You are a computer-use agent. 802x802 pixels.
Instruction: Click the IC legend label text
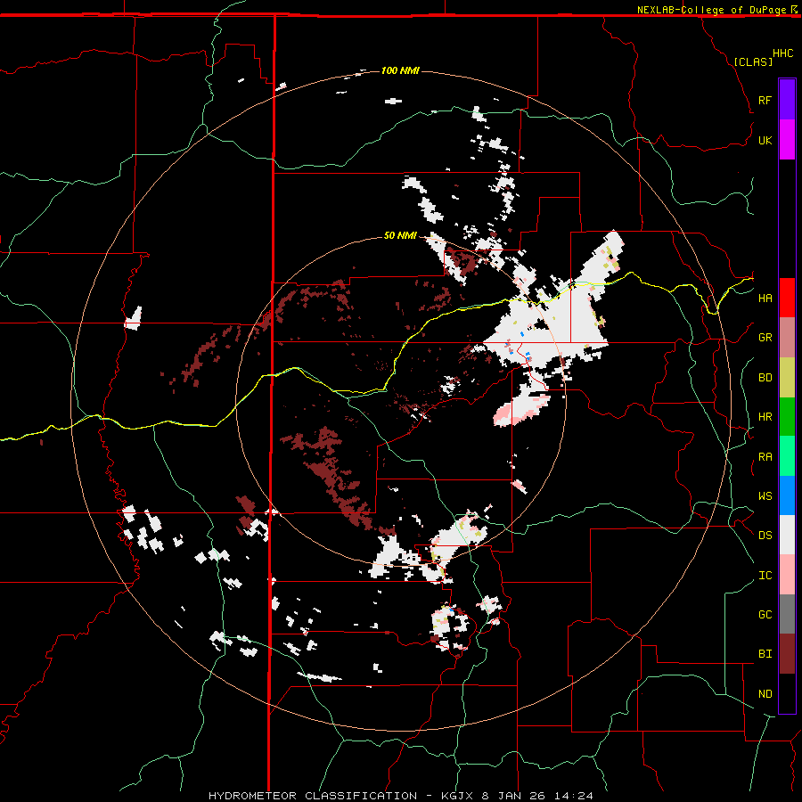point(765,576)
